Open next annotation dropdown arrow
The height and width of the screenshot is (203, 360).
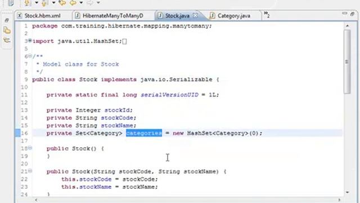coord(37,3)
